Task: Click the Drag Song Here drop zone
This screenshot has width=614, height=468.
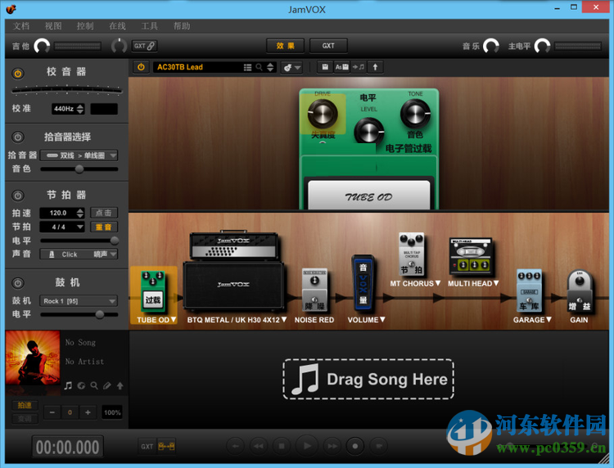Action: pyautogui.click(x=368, y=379)
